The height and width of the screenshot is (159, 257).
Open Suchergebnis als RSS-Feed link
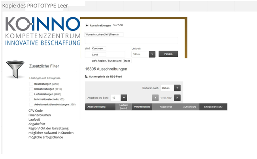pyautogui.click(x=106, y=77)
